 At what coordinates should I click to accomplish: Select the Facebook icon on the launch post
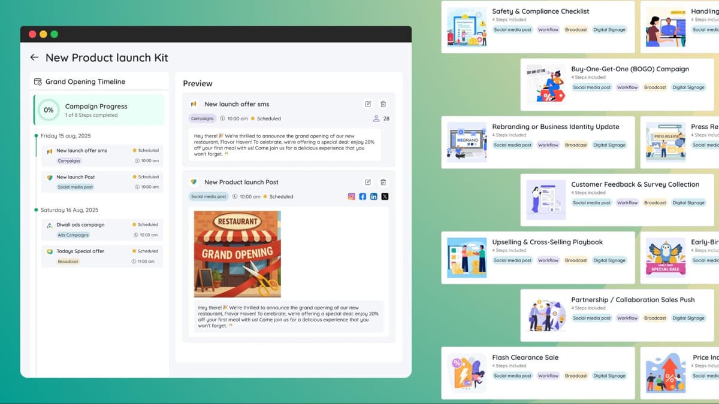point(362,196)
